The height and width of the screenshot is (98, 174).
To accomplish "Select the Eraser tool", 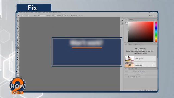I will 17,45.
